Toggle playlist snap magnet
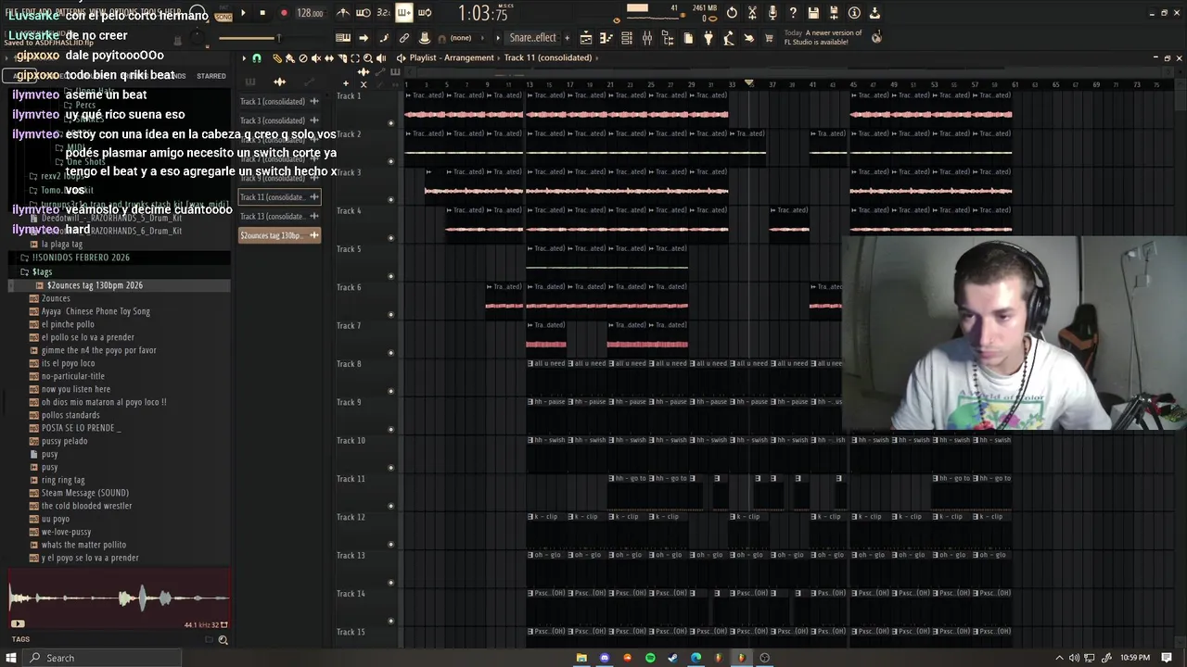Viewport: 1187px width, 667px height. tap(257, 58)
